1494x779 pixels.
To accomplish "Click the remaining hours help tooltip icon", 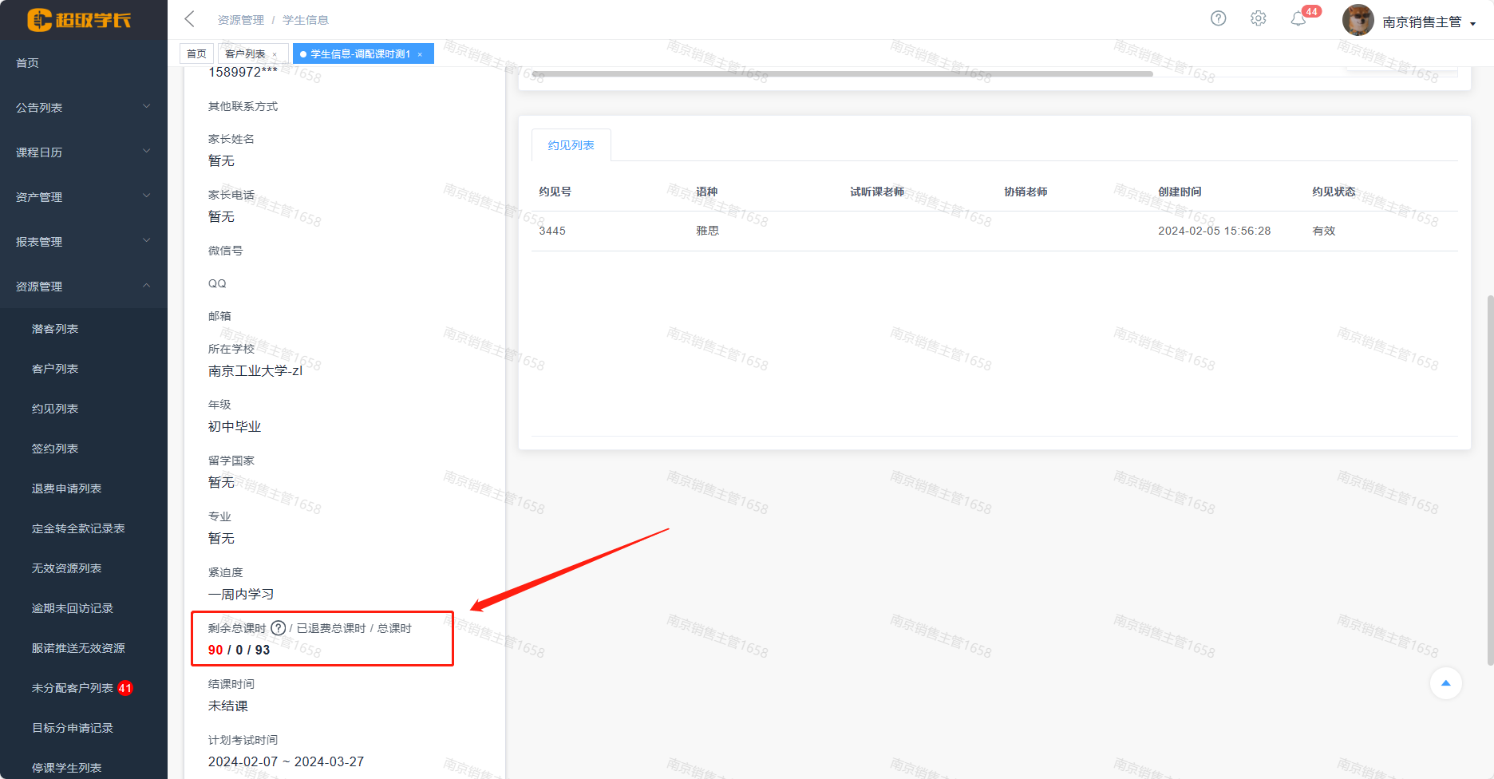I will 278,628.
